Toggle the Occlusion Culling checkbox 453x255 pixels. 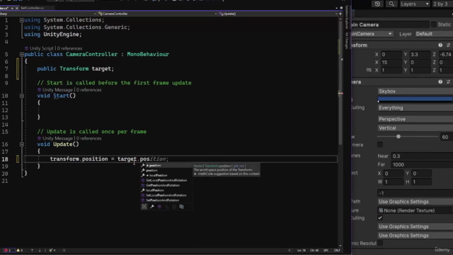coord(380,218)
